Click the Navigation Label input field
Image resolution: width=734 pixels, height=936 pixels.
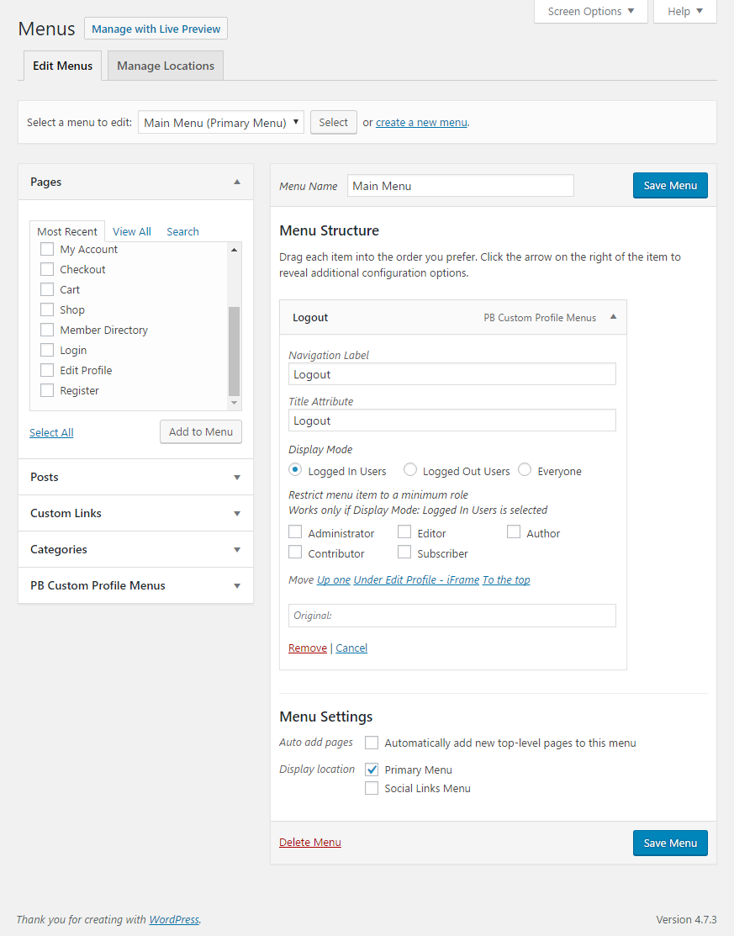451,374
